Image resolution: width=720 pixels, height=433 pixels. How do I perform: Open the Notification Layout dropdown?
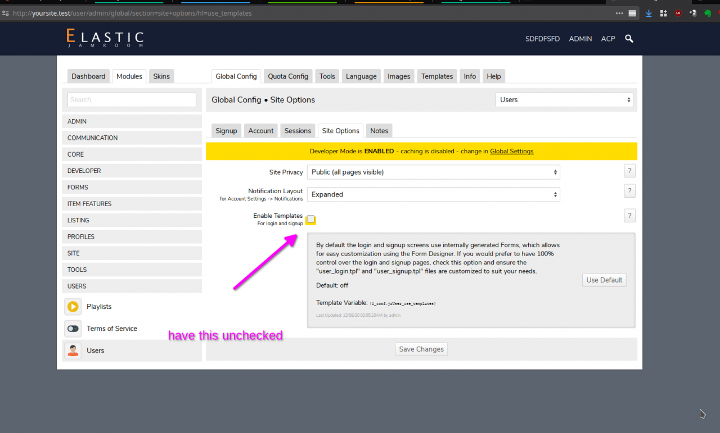[x=434, y=194]
